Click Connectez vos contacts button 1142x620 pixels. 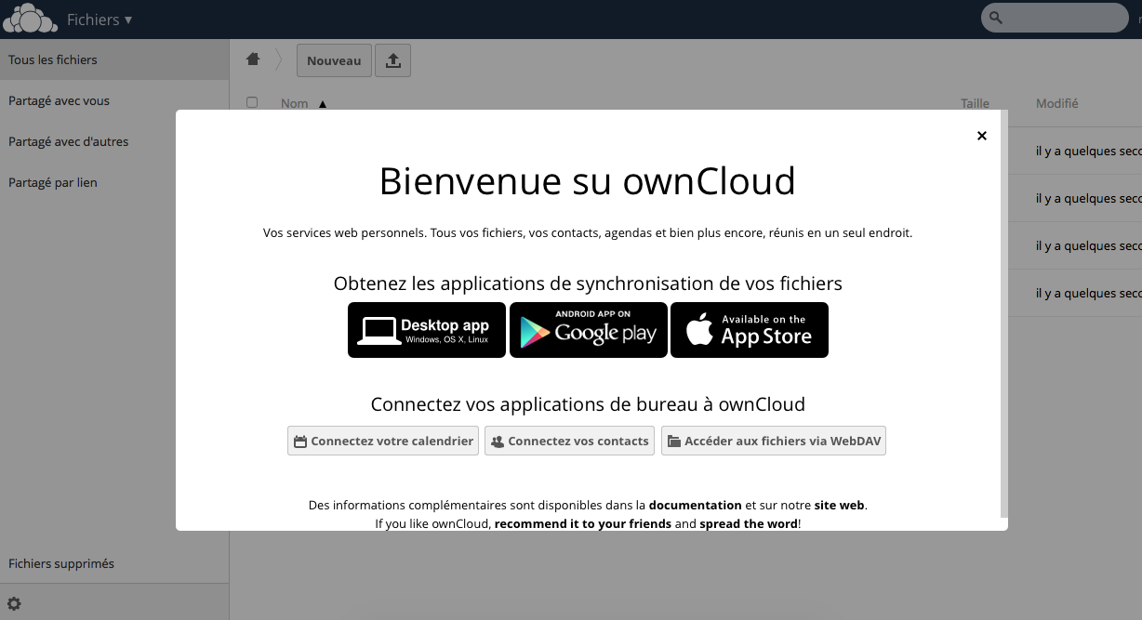click(569, 441)
